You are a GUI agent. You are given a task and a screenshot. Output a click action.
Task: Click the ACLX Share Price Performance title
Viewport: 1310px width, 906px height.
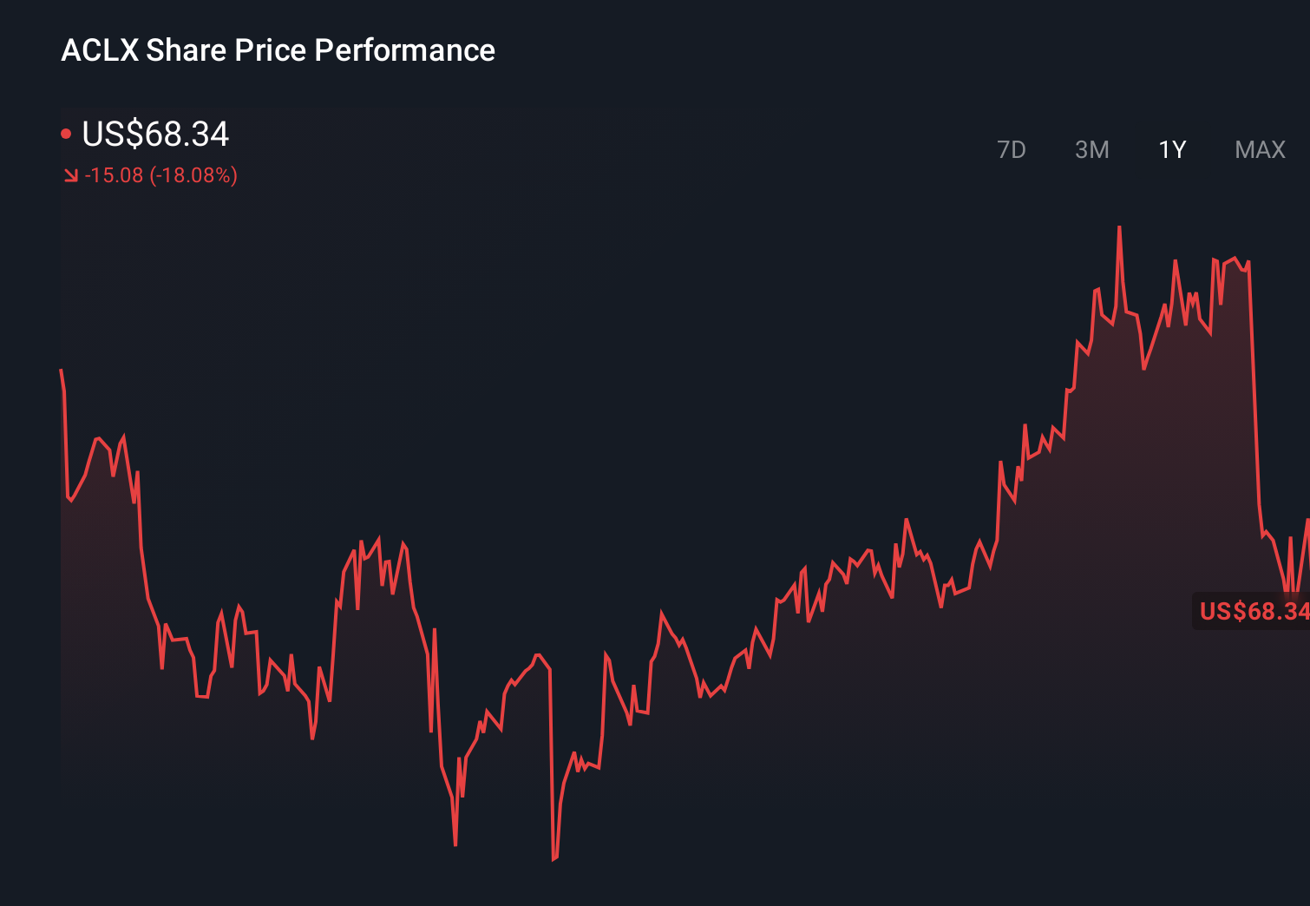point(278,50)
